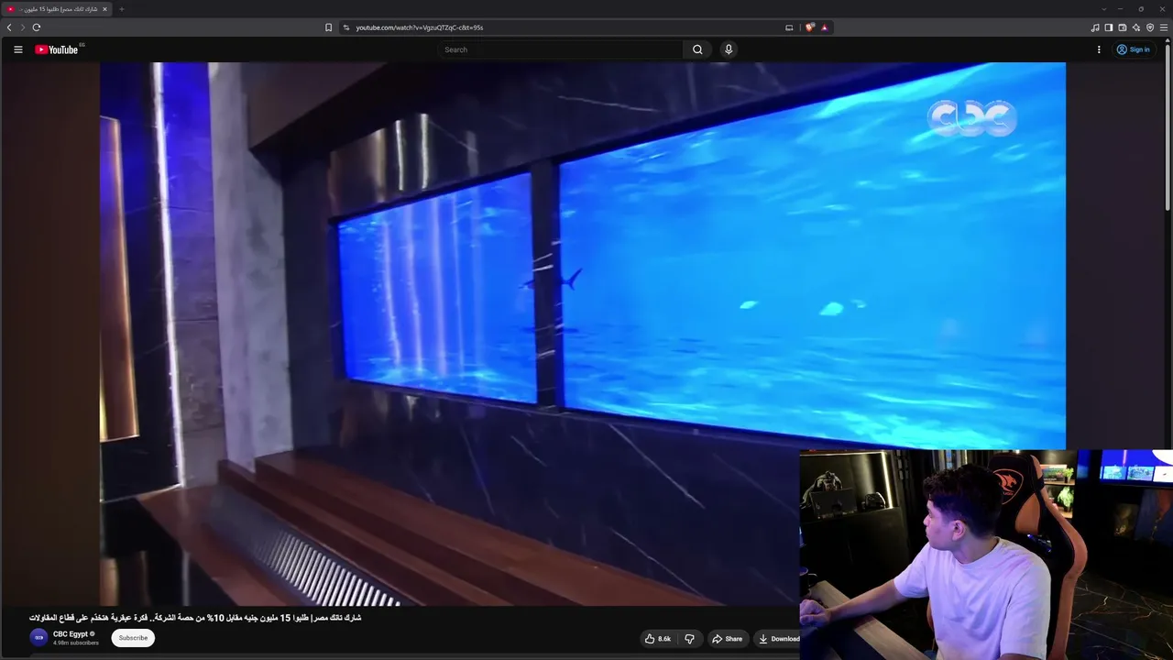This screenshot has height=660, width=1173.
Task: Open CBC Egypt channel avatar
Action: [x=38, y=638]
